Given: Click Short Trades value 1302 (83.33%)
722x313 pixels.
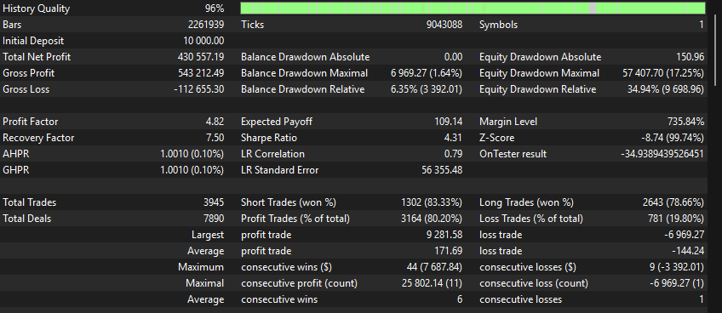Looking at the screenshot, I should (x=432, y=202).
